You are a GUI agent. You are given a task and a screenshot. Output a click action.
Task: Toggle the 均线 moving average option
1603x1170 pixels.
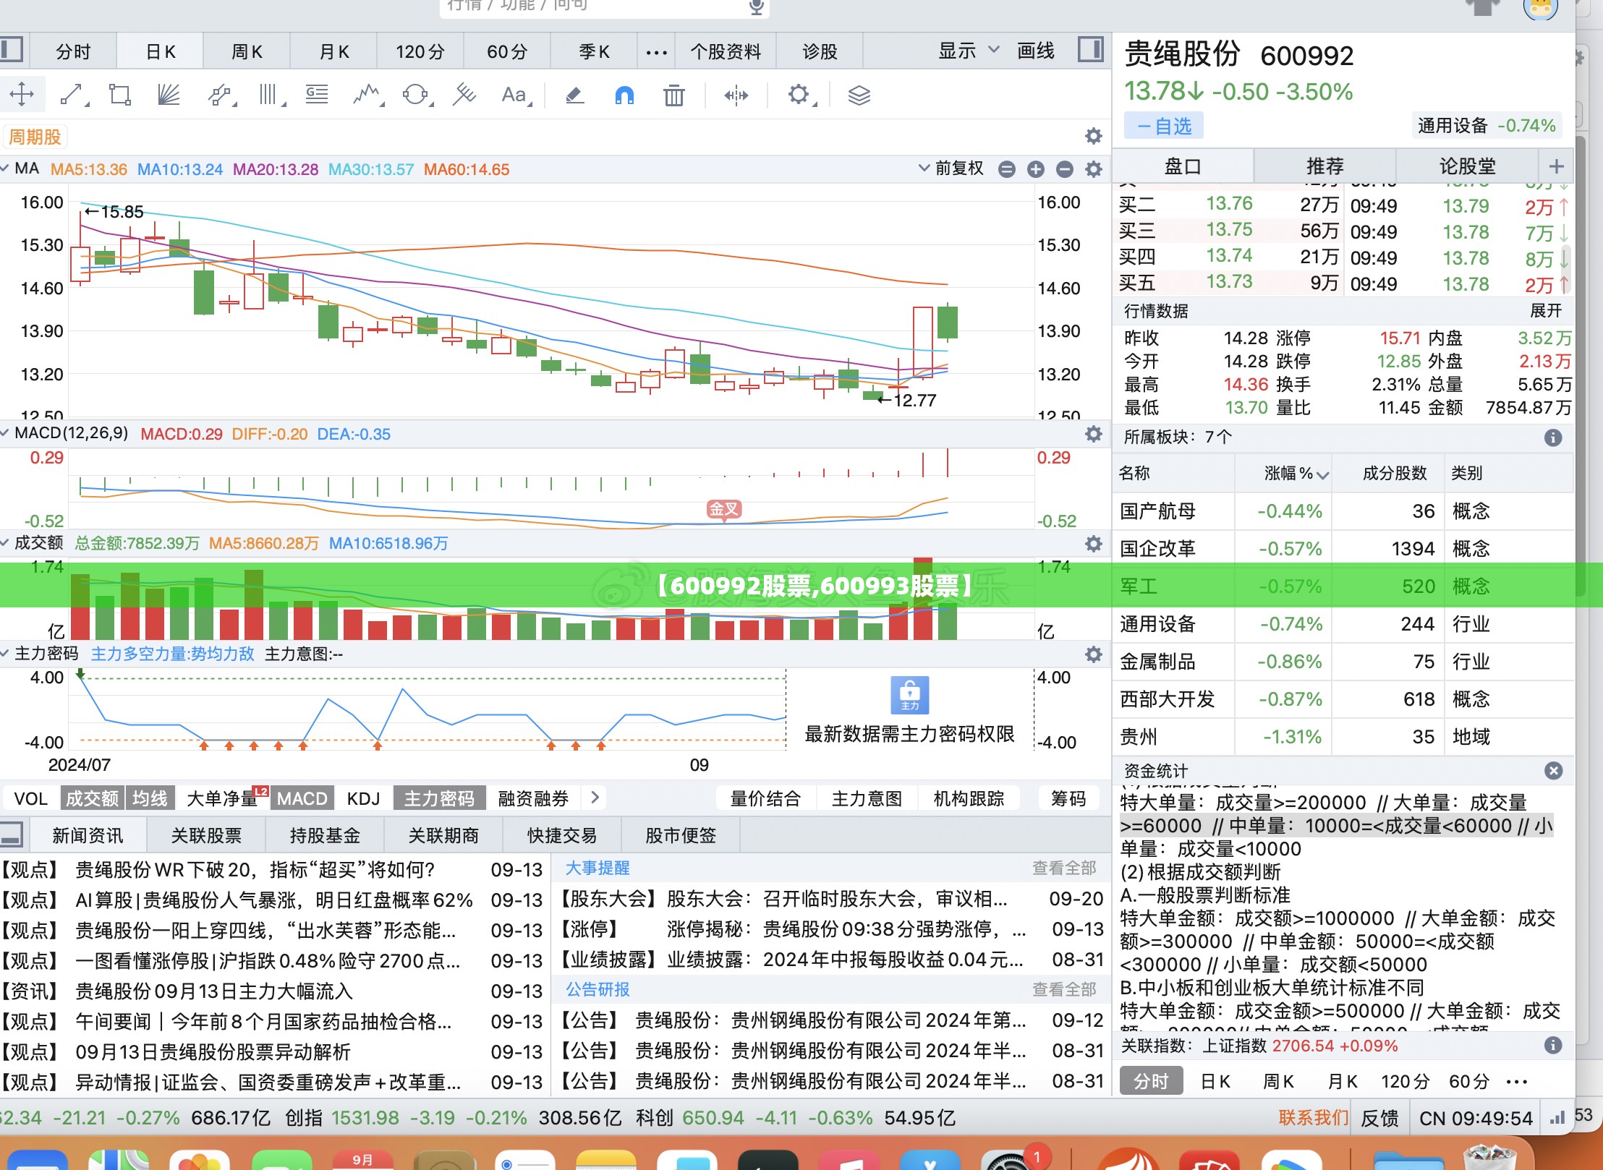150,798
